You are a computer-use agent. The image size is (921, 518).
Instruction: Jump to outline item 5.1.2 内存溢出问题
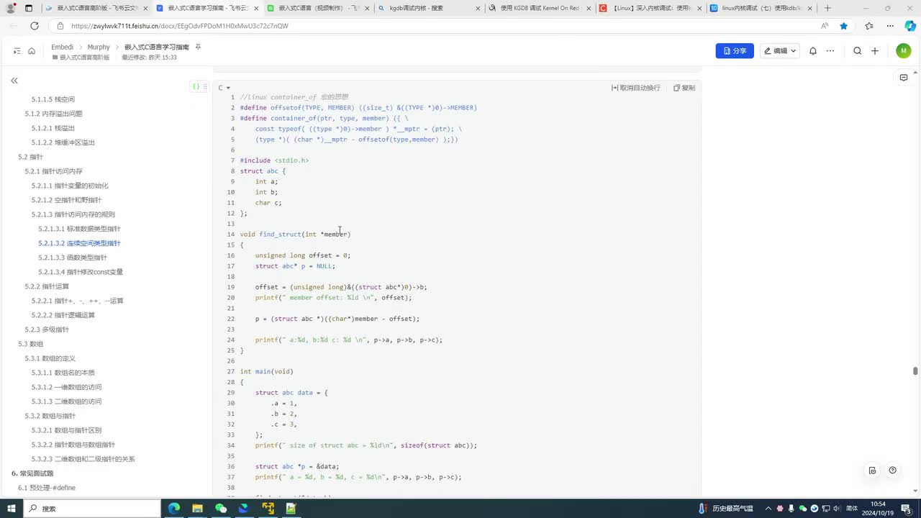pyautogui.click(x=53, y=114)
